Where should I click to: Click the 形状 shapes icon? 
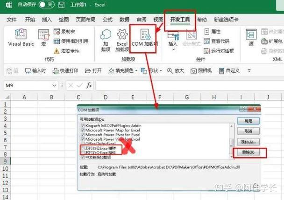pos(144,71)
